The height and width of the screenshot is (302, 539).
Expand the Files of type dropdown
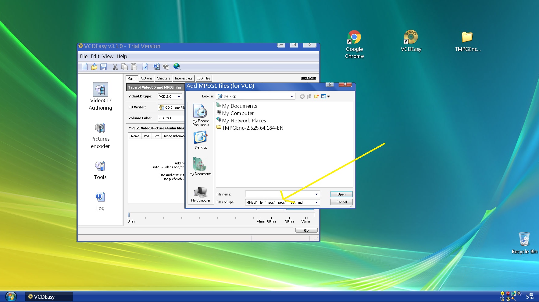(316, 202)
